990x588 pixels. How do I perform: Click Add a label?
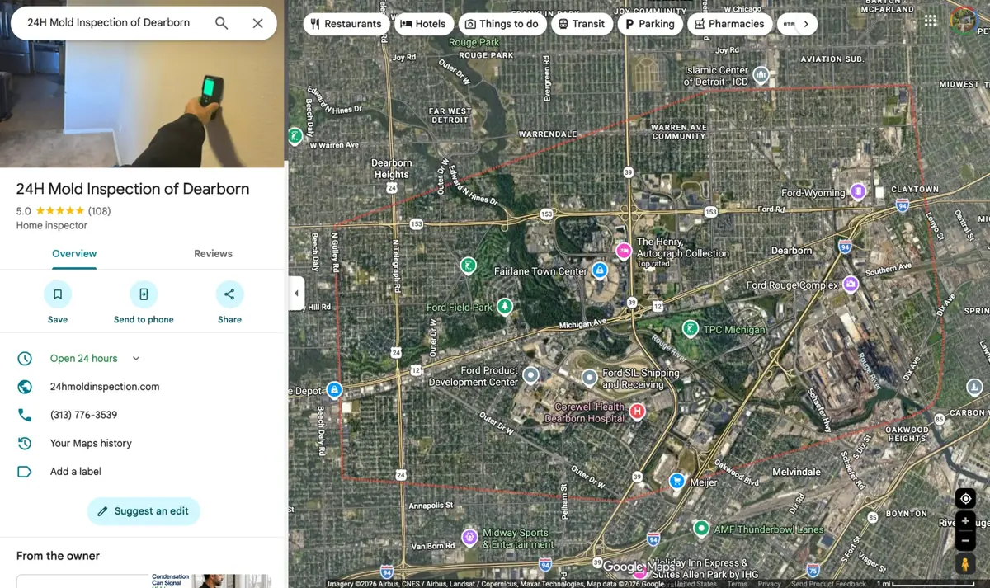75,472
